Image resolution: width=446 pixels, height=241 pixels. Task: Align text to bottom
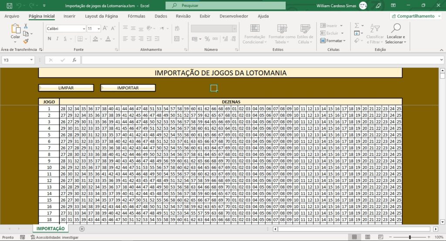pos(141,28)
